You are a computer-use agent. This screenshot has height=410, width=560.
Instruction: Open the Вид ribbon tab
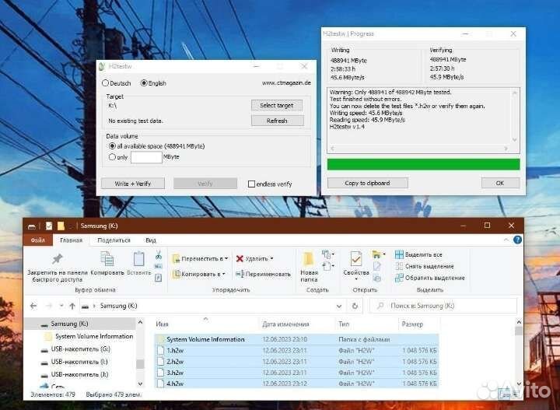151,240
